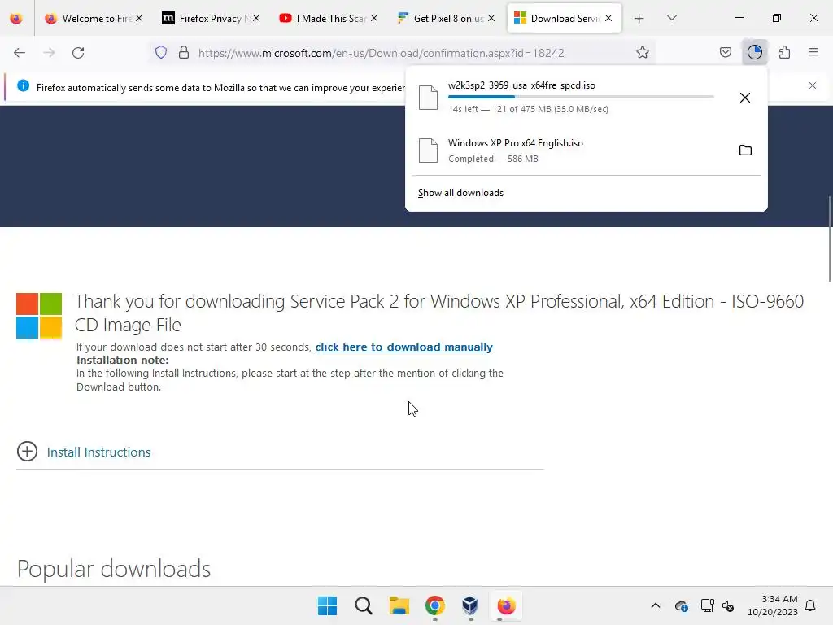Open Firefox View pinned tab
This screenshot has width=833, height=625.
[x=16, y=19]
